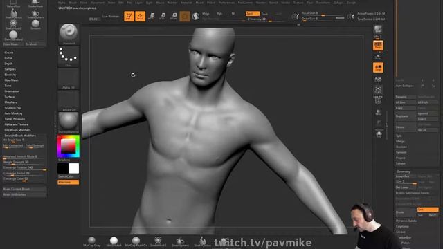
Task: Toggle the Smt option beside Divide
Action: point(428,210)
